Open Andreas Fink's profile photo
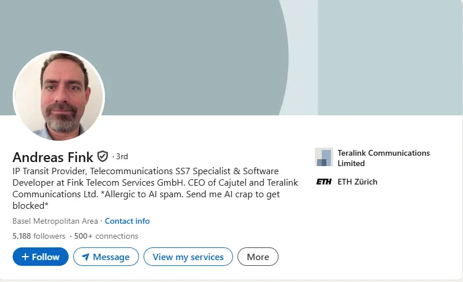This screenshot has height=282, width=463. pos(59,96)
